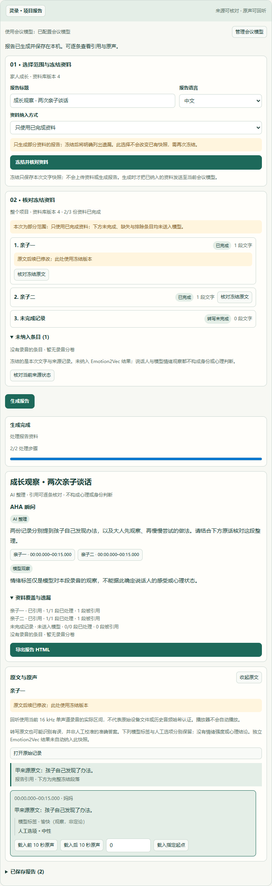Viewport: 272px width, 886px height.
Task: Click the 生成完成 status heading
Action: (20, 425)
